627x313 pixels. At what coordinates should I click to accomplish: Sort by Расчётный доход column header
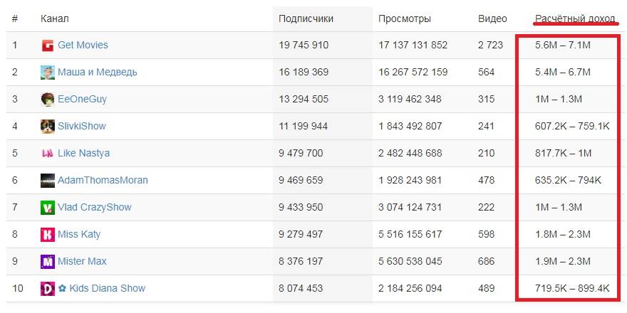pyautogui.click(x=576, y=18)
